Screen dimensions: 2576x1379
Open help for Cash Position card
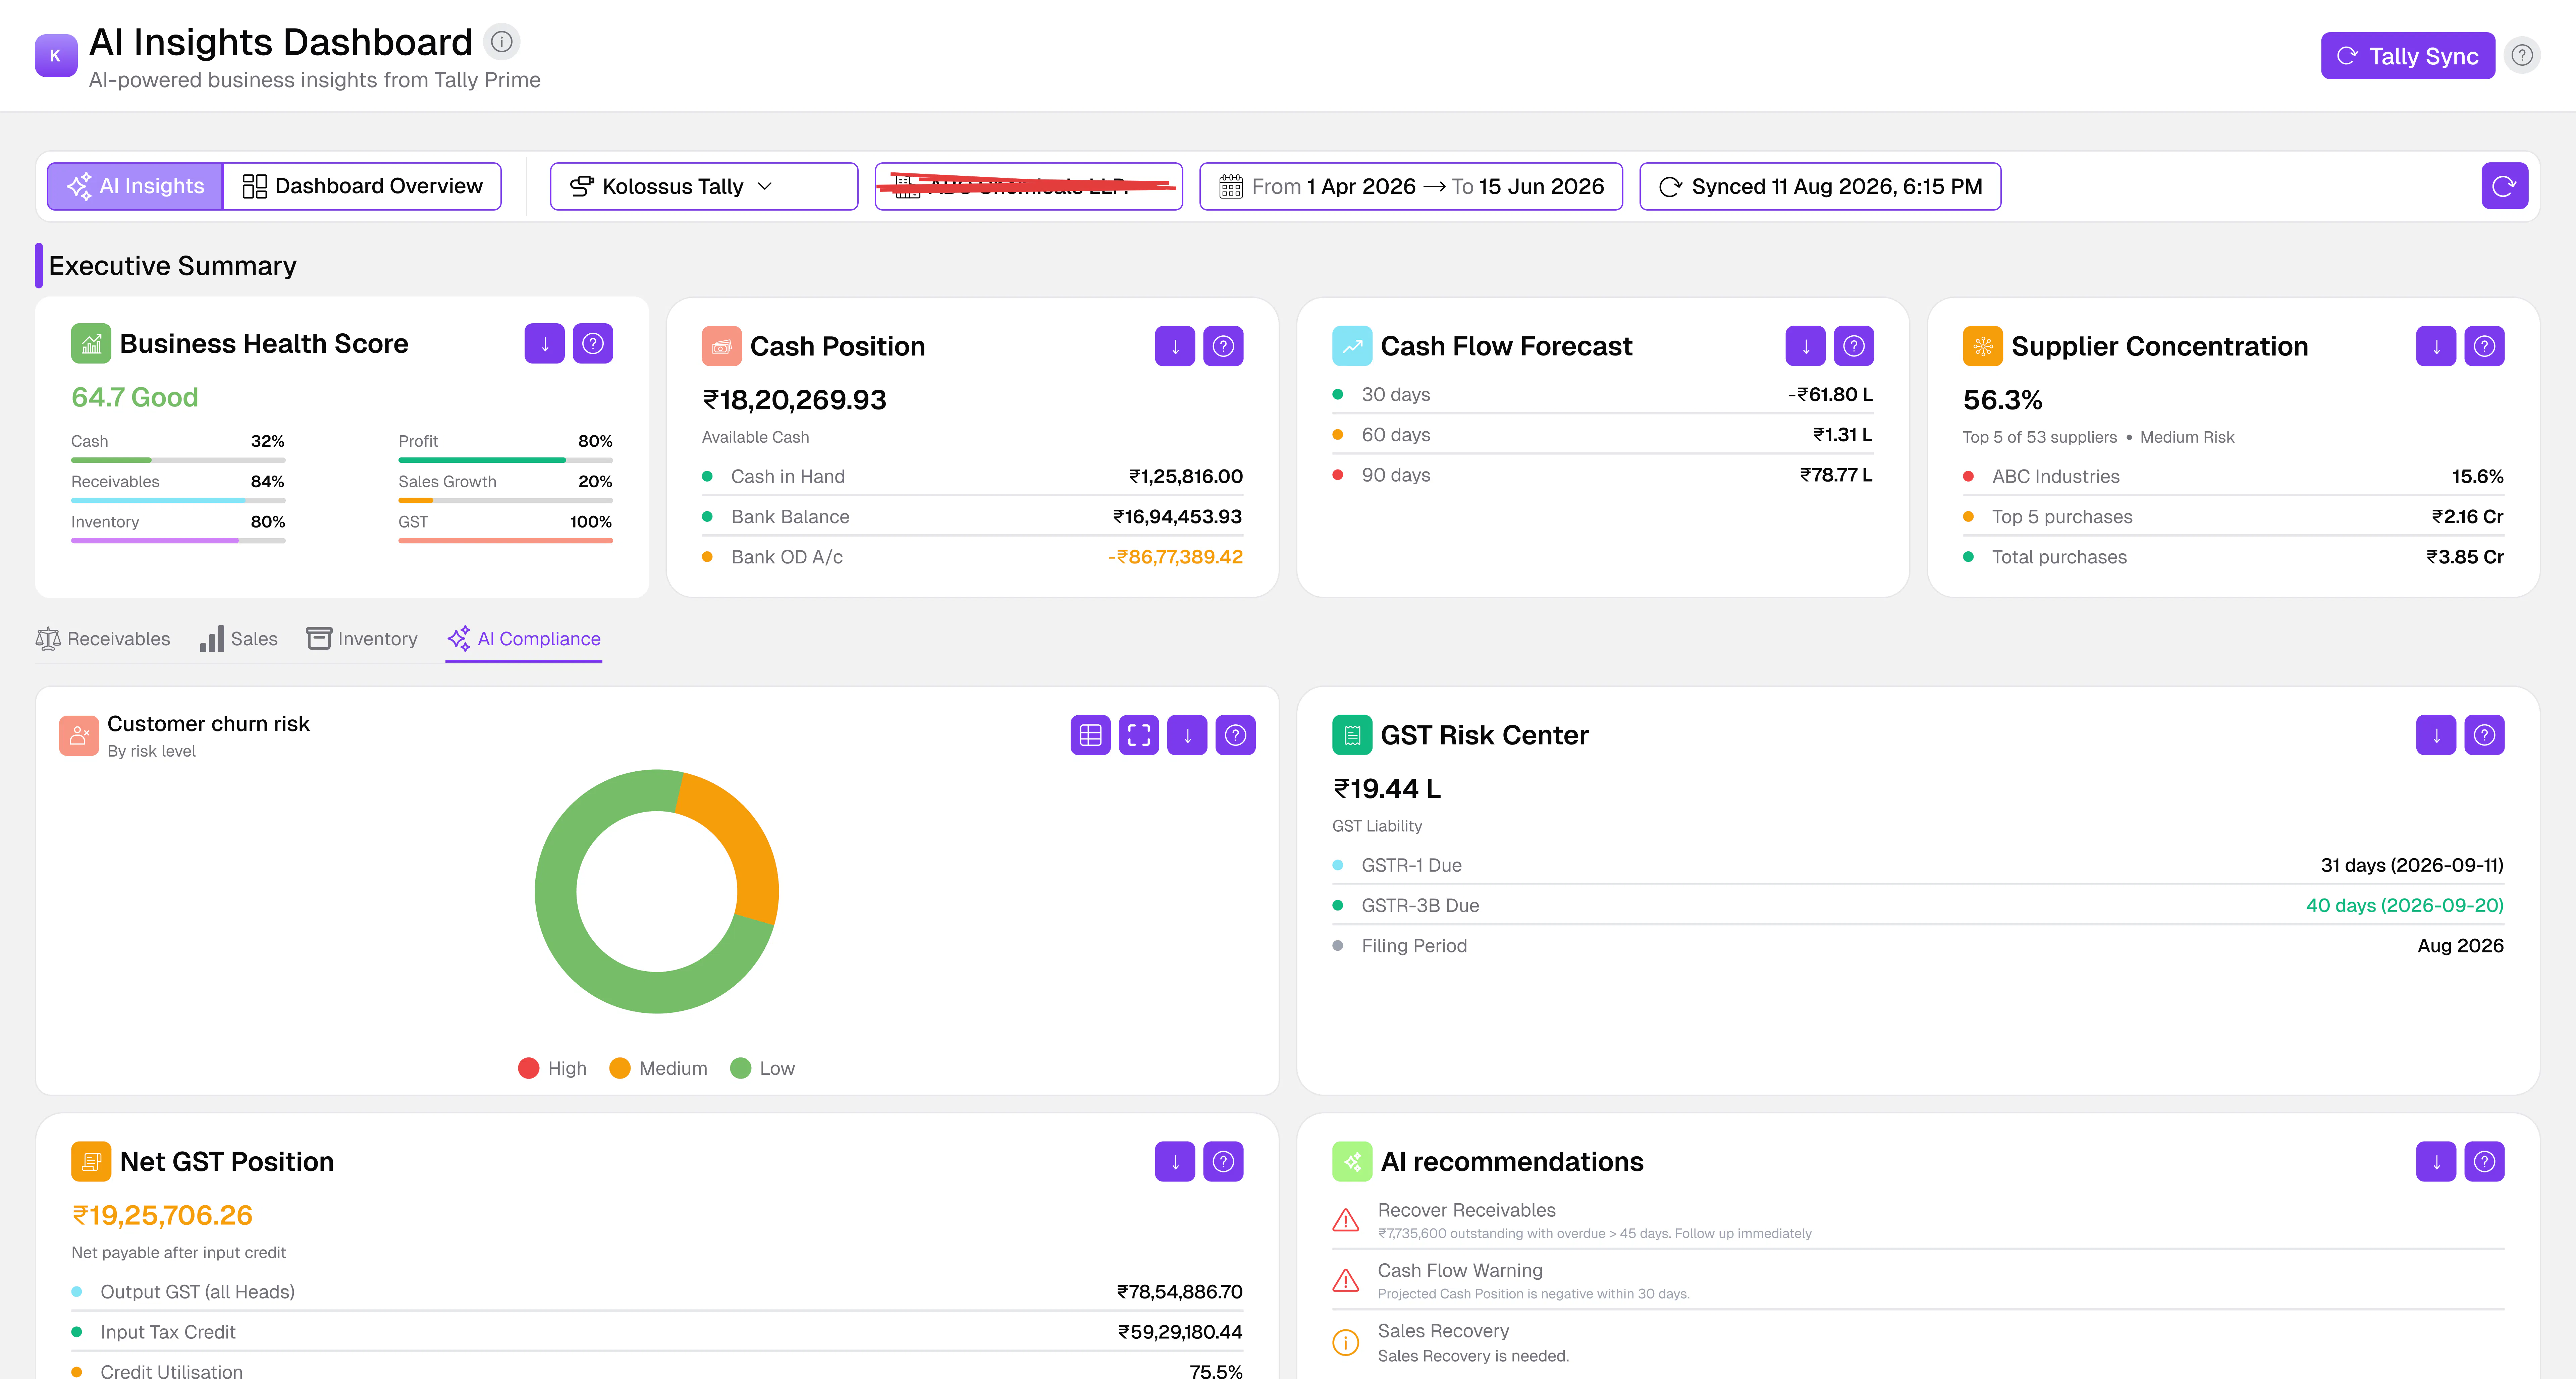click(1223, 346)
